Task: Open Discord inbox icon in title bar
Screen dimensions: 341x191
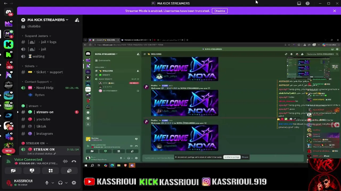Action: pyautogui.click(x=299, y=3)
